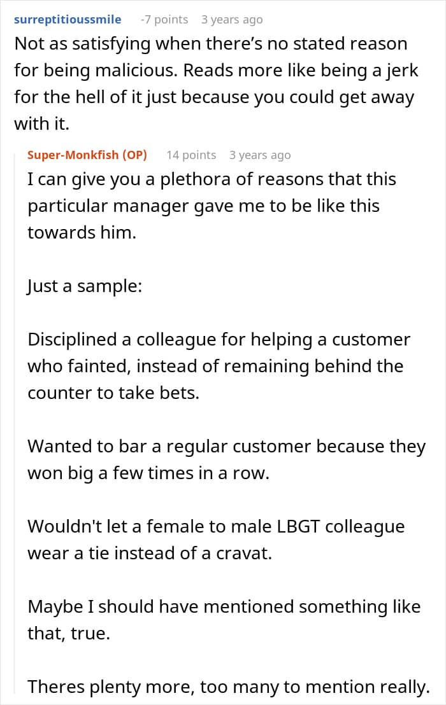The height and width of the screenshot is (705, 446).
Task: Click the 'towards him.' line
Action: [82, 232]
